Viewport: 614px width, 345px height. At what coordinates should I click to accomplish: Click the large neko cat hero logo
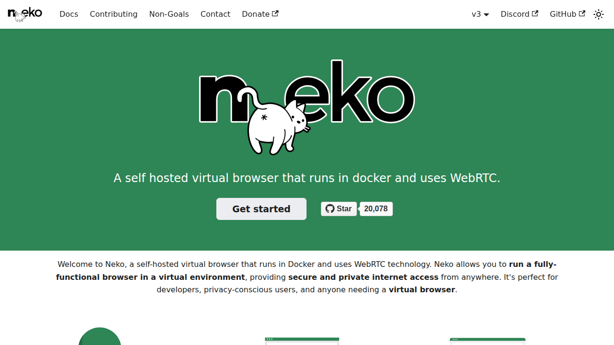coord(307,107)
